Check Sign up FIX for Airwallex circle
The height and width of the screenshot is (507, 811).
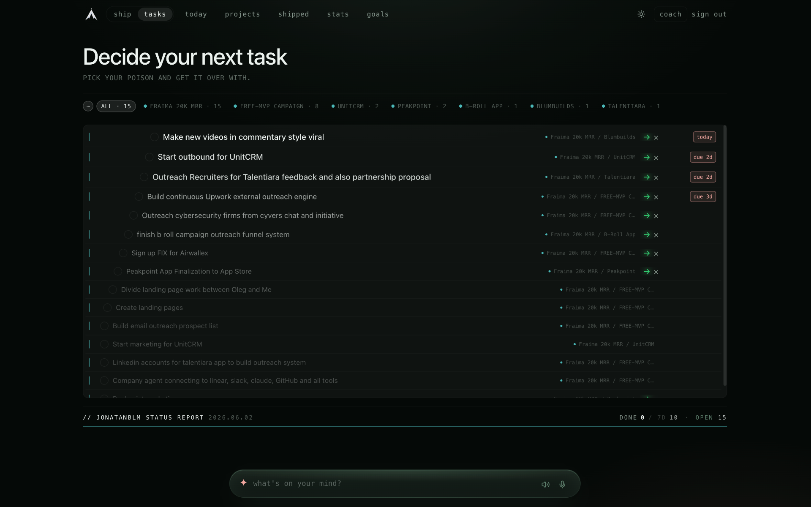tap(123, 253)
